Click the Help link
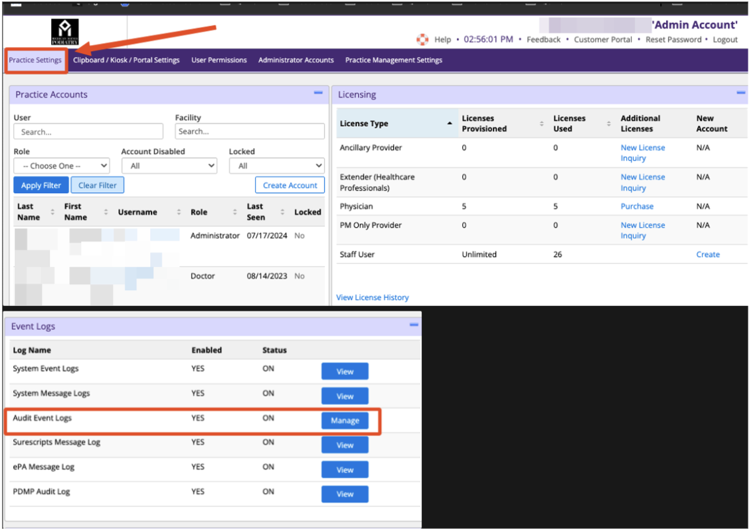Image resolution: width=749 pixels, height=529 pixels. pyautogui.click(x=443, y=40)
